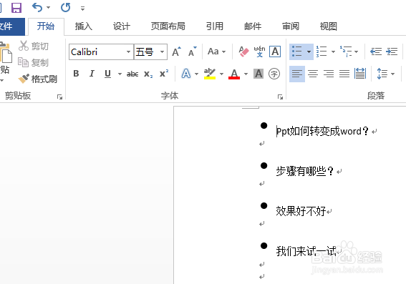
Task: Click the Enclose Characters 字 icon
Action: [x=274, y=74]
